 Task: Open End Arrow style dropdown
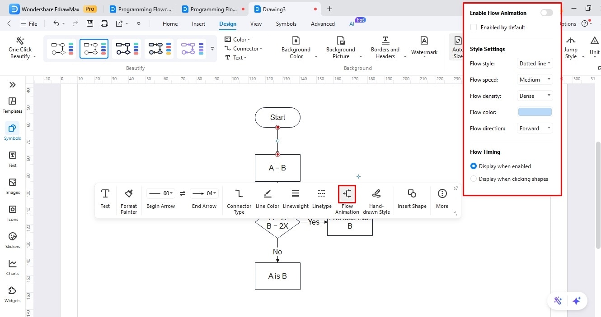[x=204, y=193]
